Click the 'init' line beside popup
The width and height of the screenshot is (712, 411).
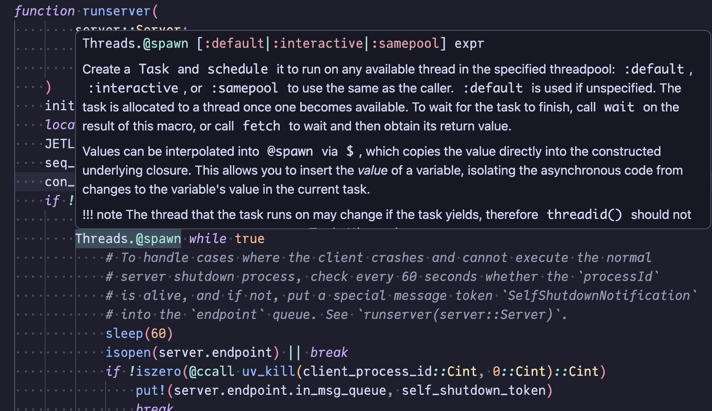pos(59,106)
